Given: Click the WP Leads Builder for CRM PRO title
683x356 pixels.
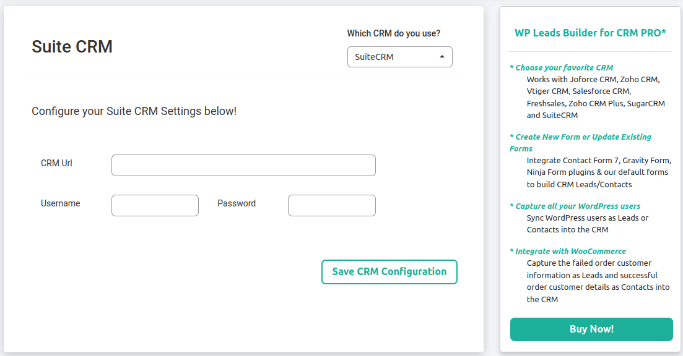Looking at the screenshot, I should tap(590, 33).
